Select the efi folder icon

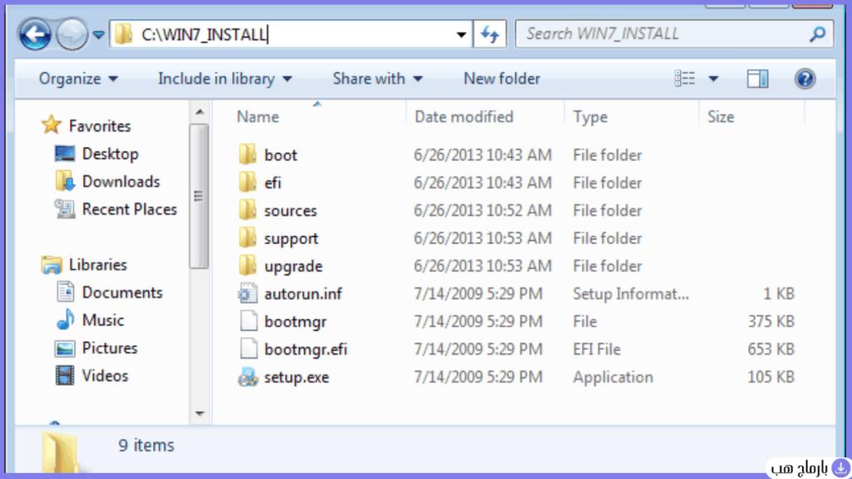click(x=248, y=182)
